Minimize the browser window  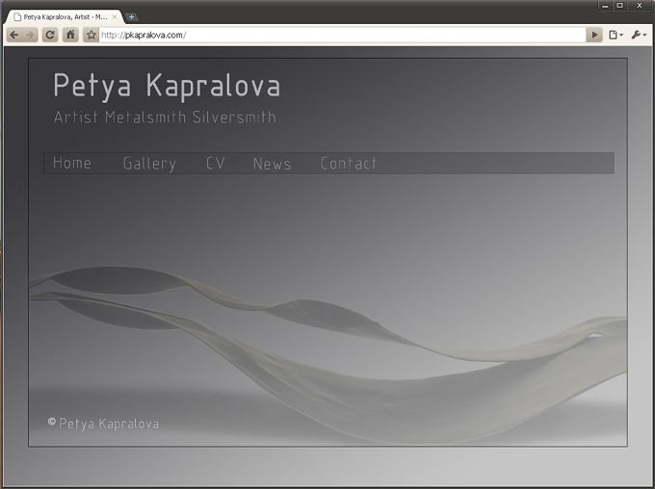click(605, 6)
